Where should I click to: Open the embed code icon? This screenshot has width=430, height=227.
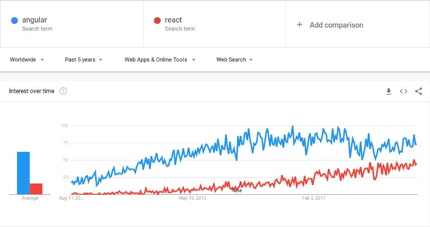404,91
